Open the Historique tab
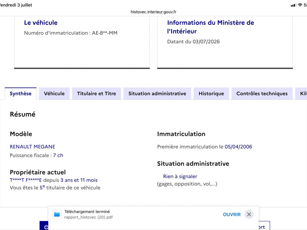This screenshot has width=307, height=230. [x=211, y=94]
